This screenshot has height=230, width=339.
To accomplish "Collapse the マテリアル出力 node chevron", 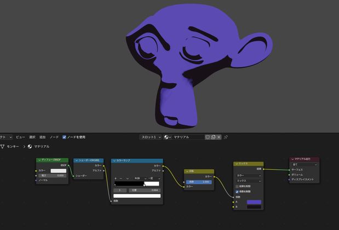I will [x=292, y=159].
